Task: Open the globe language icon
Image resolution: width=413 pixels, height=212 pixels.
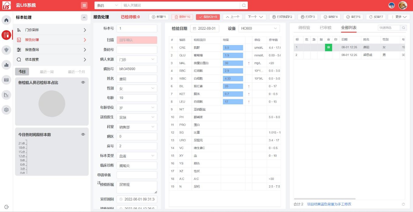Action: [392, 5]
